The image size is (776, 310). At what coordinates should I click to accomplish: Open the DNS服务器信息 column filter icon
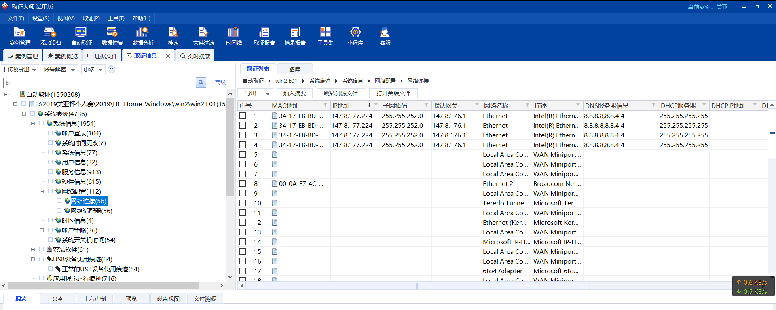pyautogui.click(x=653, y=105)
